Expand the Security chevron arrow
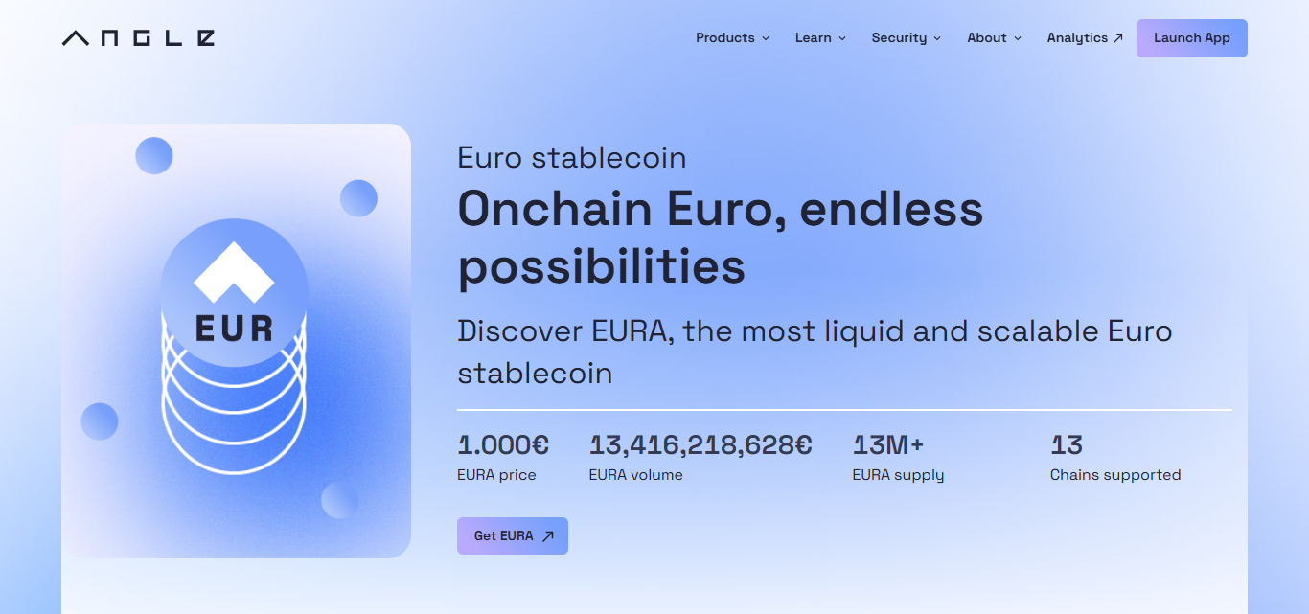Viewport: 1309px width, 614px height. coord(937,38)
